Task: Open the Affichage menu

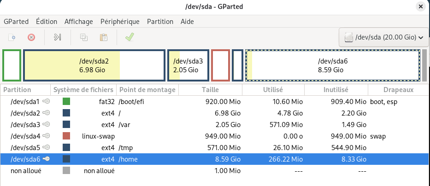Action: 78,22
